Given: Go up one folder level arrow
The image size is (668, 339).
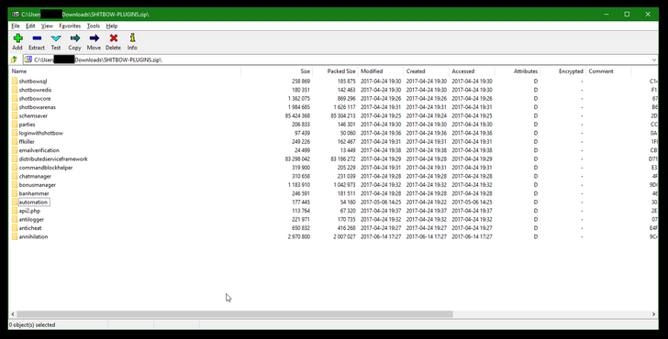Looking at the screenshot, I should click(x=14, y=60).
